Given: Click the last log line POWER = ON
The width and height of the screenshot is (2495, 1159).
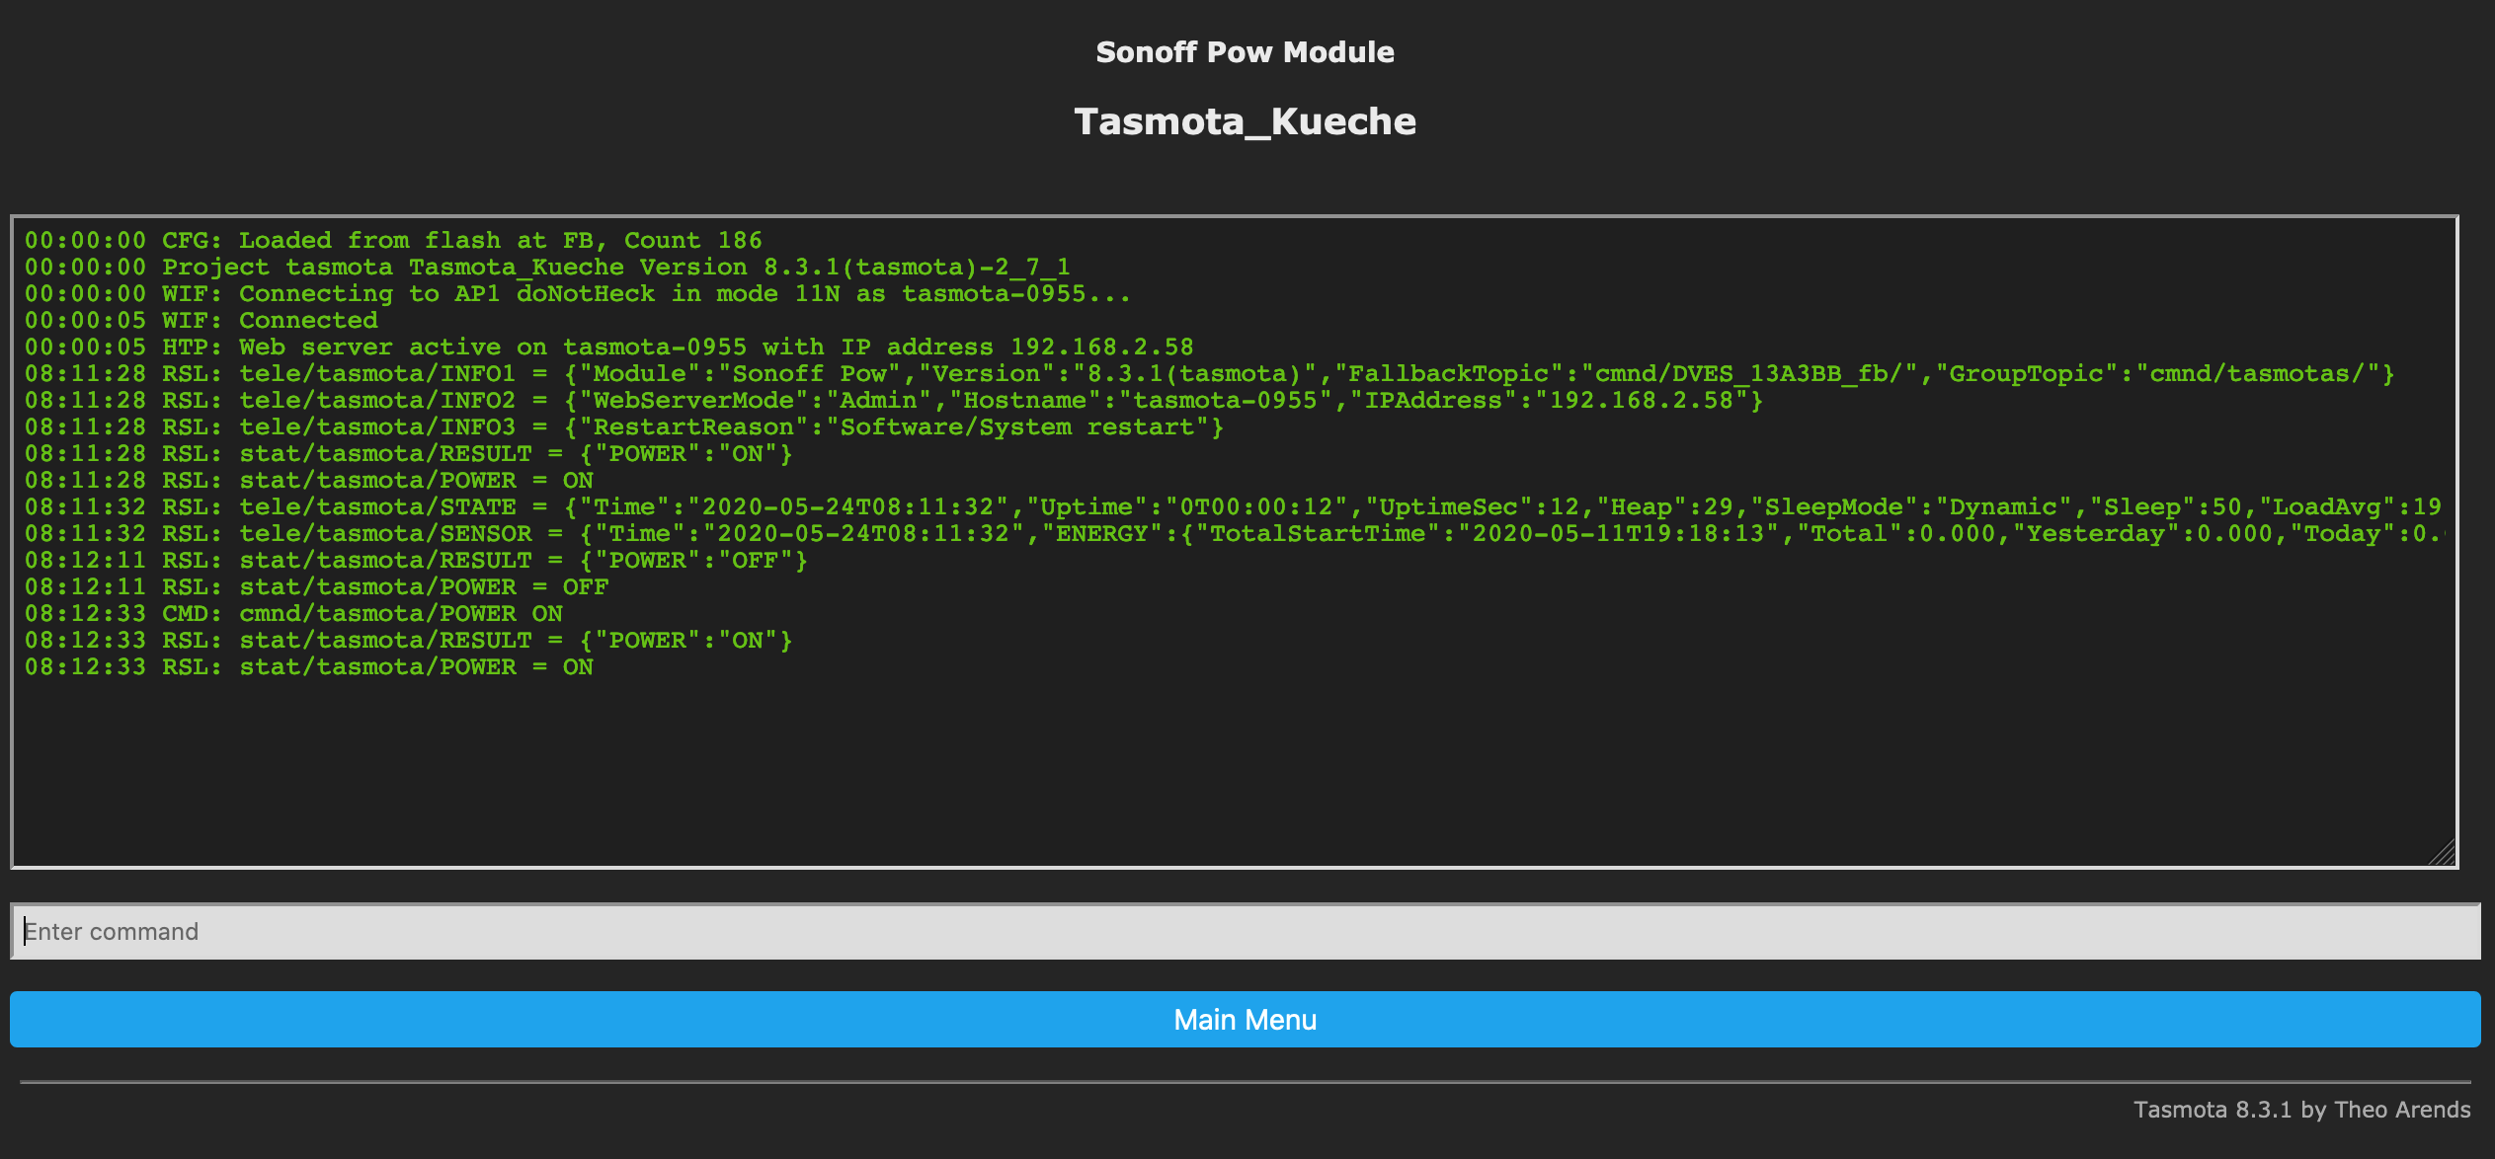Looking at the screenshot, I should (308, 667).
